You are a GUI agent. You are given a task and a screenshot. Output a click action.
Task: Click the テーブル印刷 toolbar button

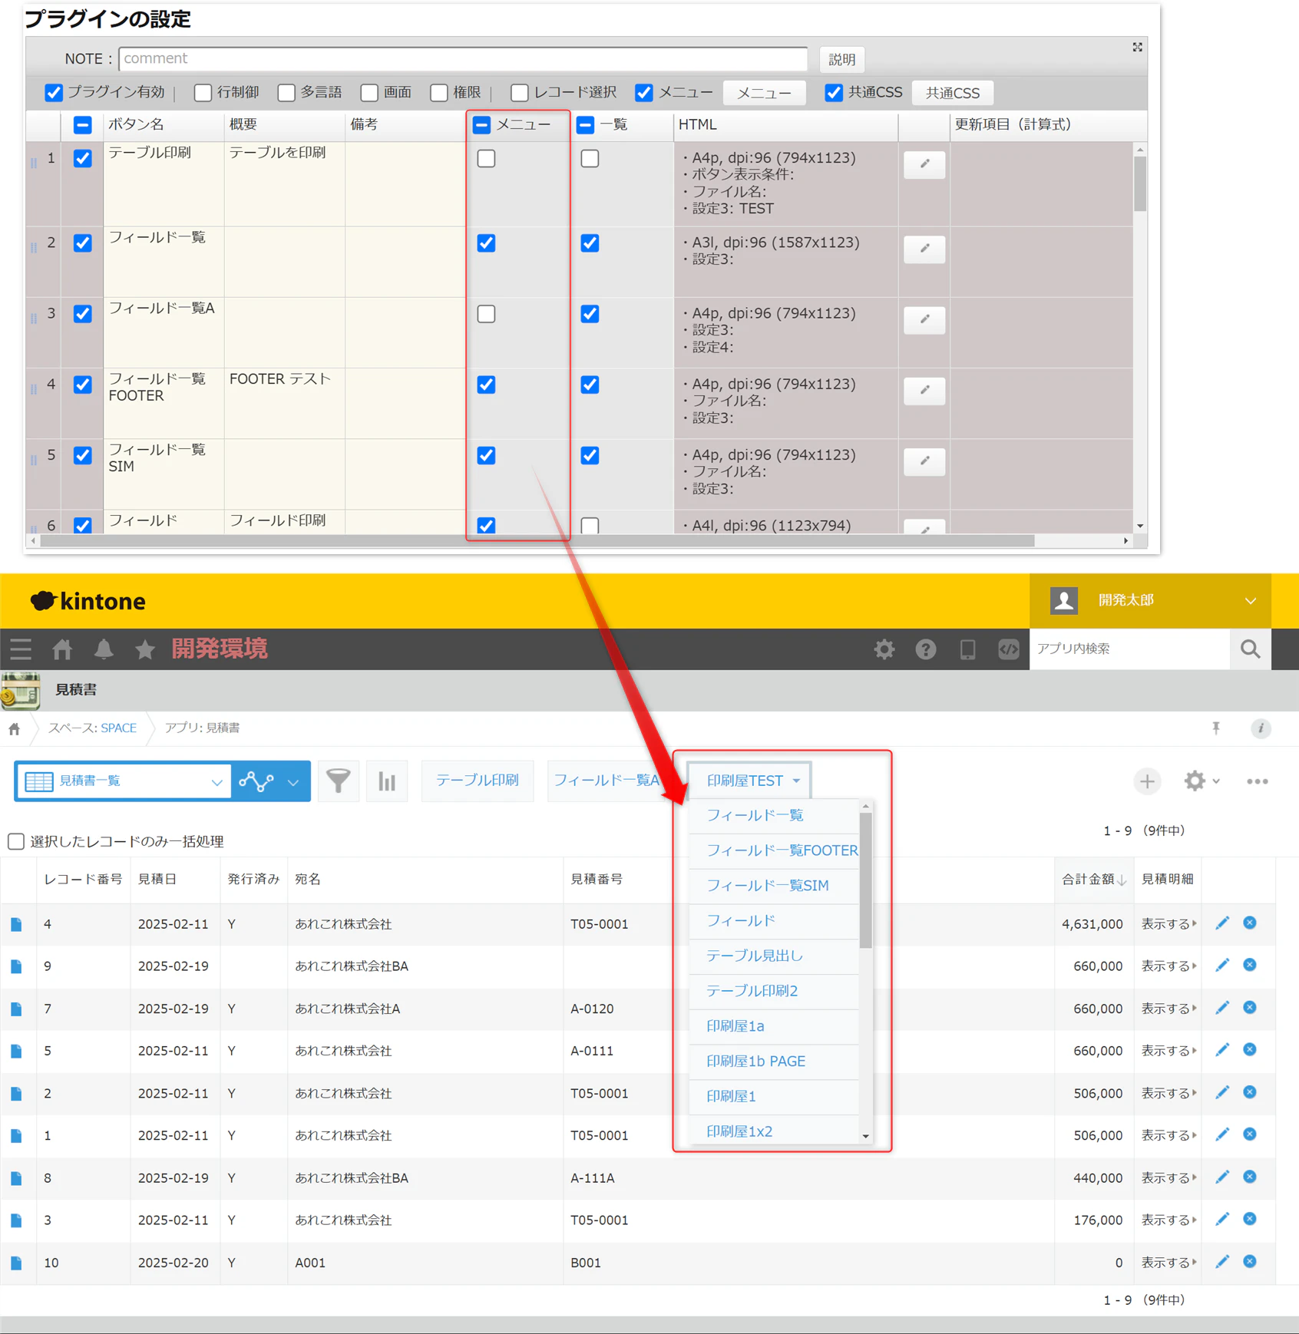[478, 781]
